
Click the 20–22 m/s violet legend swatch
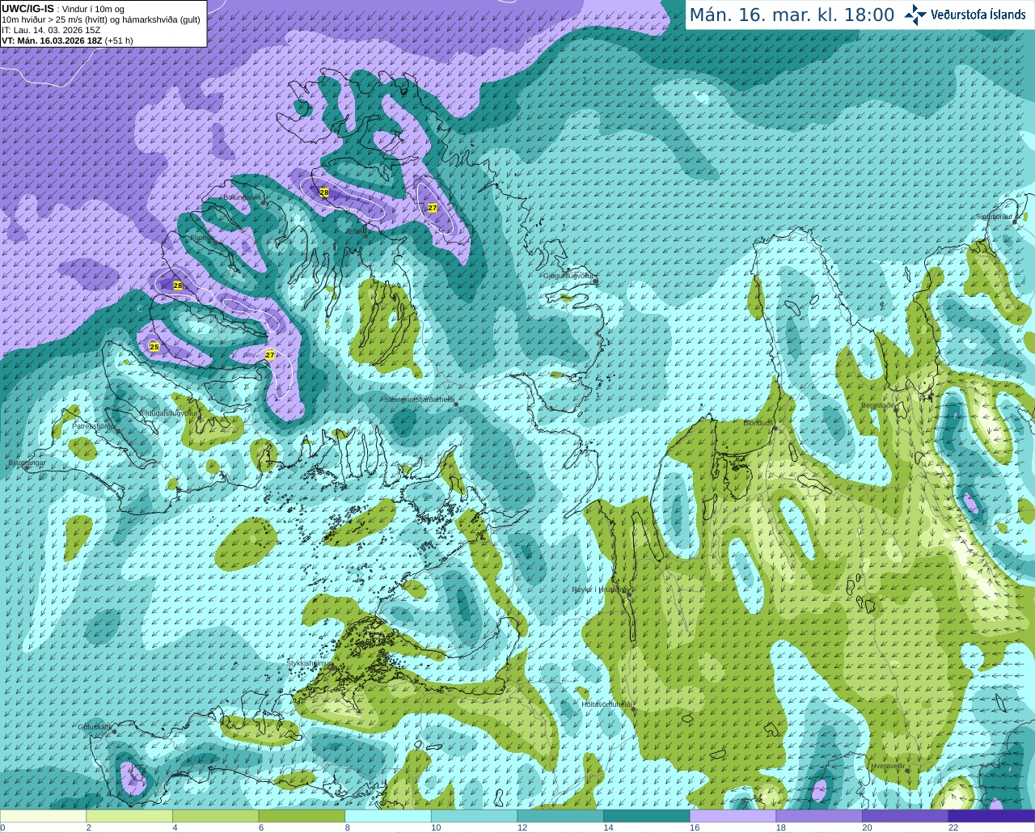(906, 816)
